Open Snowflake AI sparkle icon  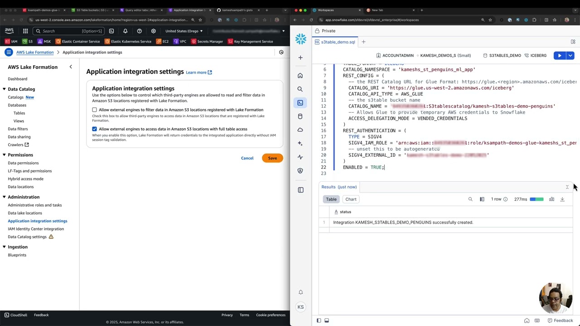pos(300,144)
